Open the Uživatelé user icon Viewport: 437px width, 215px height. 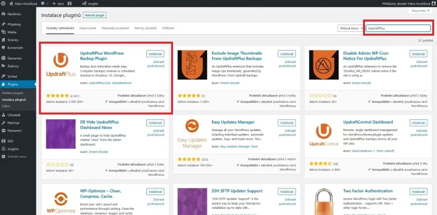(3, 115)
